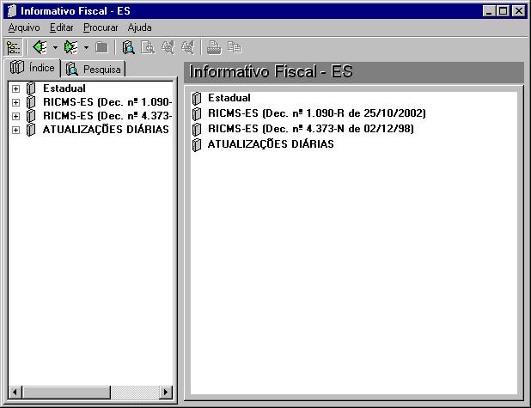Select Estadual in the index tree

[64, 88]
